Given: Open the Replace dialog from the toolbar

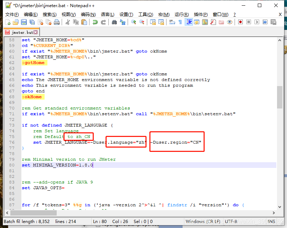Looking at the screenshot, I should click(x=122, y=22).
